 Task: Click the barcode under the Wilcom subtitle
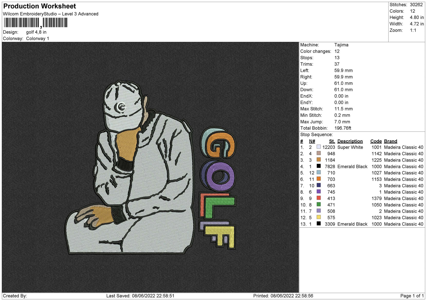[x=36, y=23]
